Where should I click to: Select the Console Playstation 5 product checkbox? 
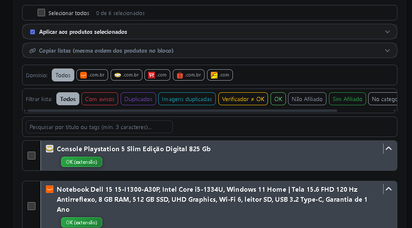point(32,156)
